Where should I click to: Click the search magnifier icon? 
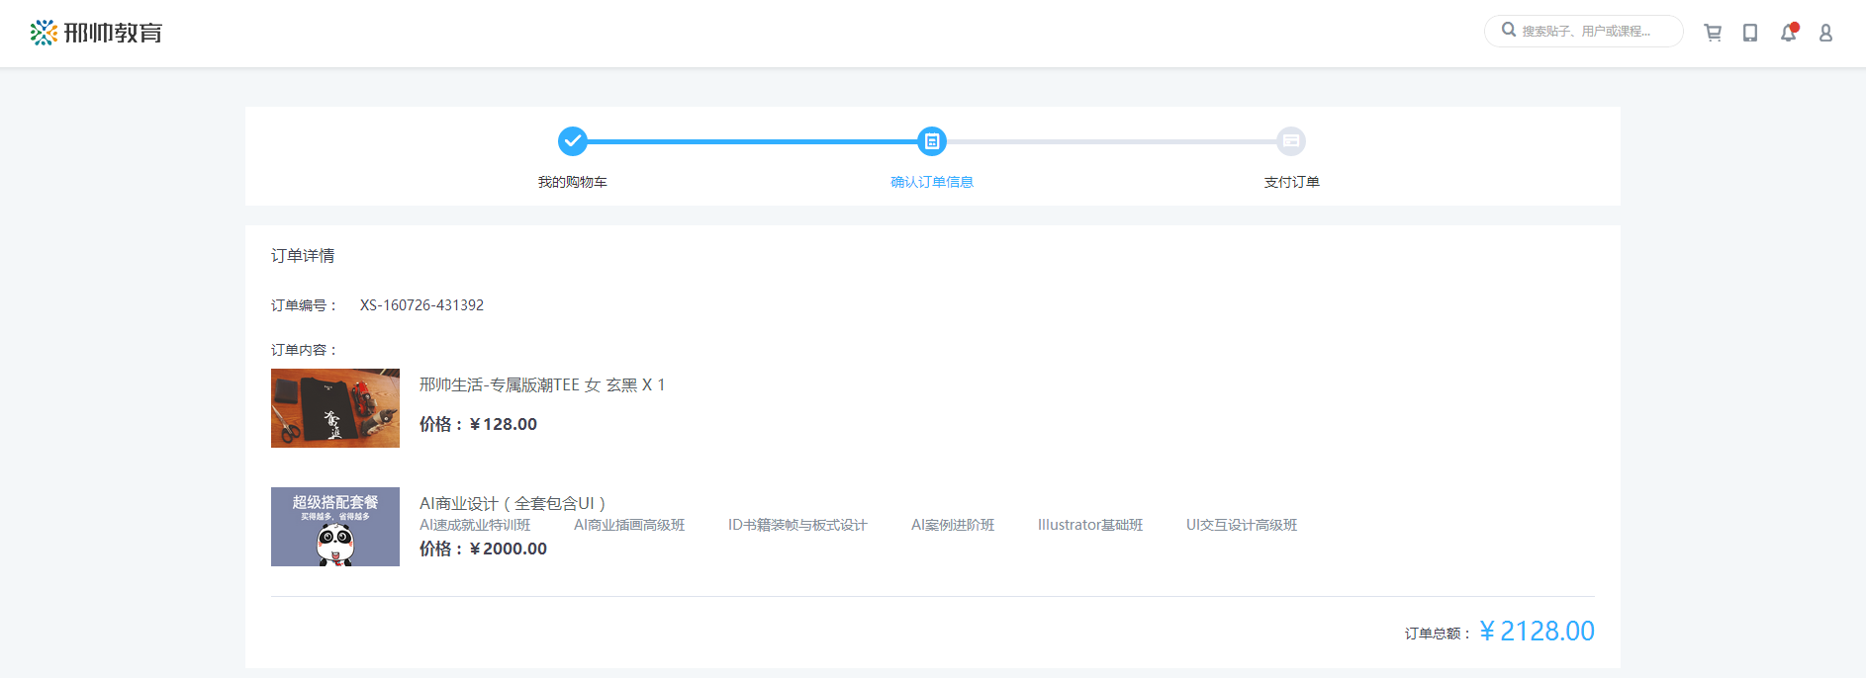[1509, 30]
